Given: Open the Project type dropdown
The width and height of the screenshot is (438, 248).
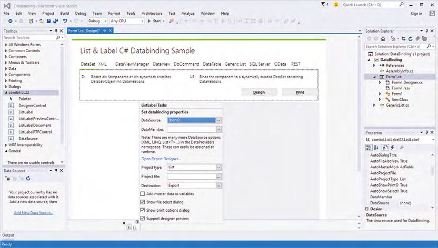Looking at the screenshot, I should (x=219, y=167).
